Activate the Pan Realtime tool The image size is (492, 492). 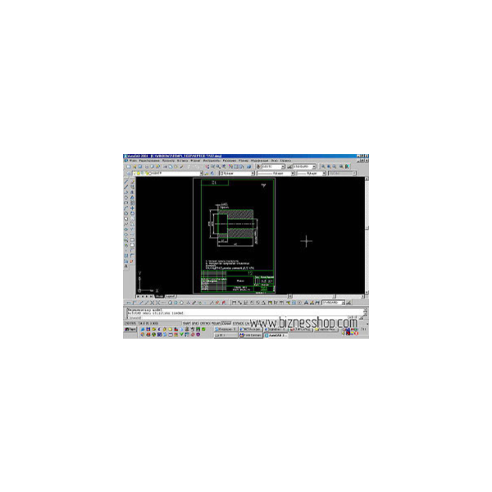tap(207, 166)
